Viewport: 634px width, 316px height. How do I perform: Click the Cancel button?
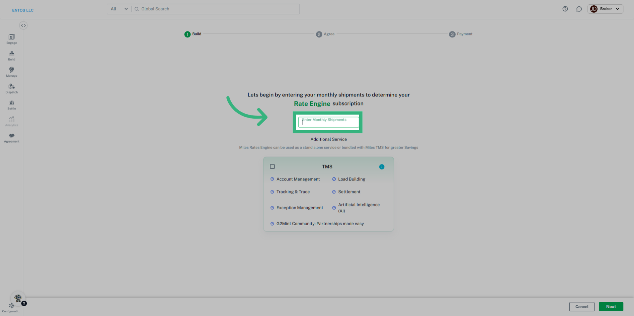[581, 306]
